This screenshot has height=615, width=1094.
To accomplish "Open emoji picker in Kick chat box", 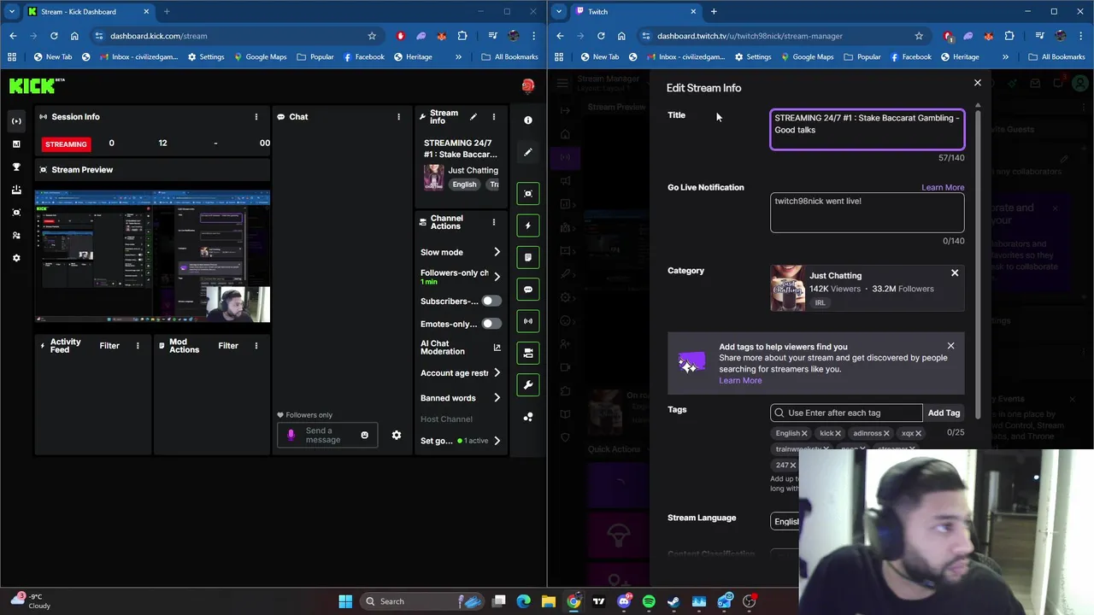I will pos(364,436).
